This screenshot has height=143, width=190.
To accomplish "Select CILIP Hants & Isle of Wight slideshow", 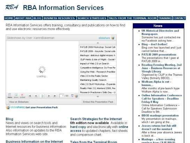I will (98, 60).
